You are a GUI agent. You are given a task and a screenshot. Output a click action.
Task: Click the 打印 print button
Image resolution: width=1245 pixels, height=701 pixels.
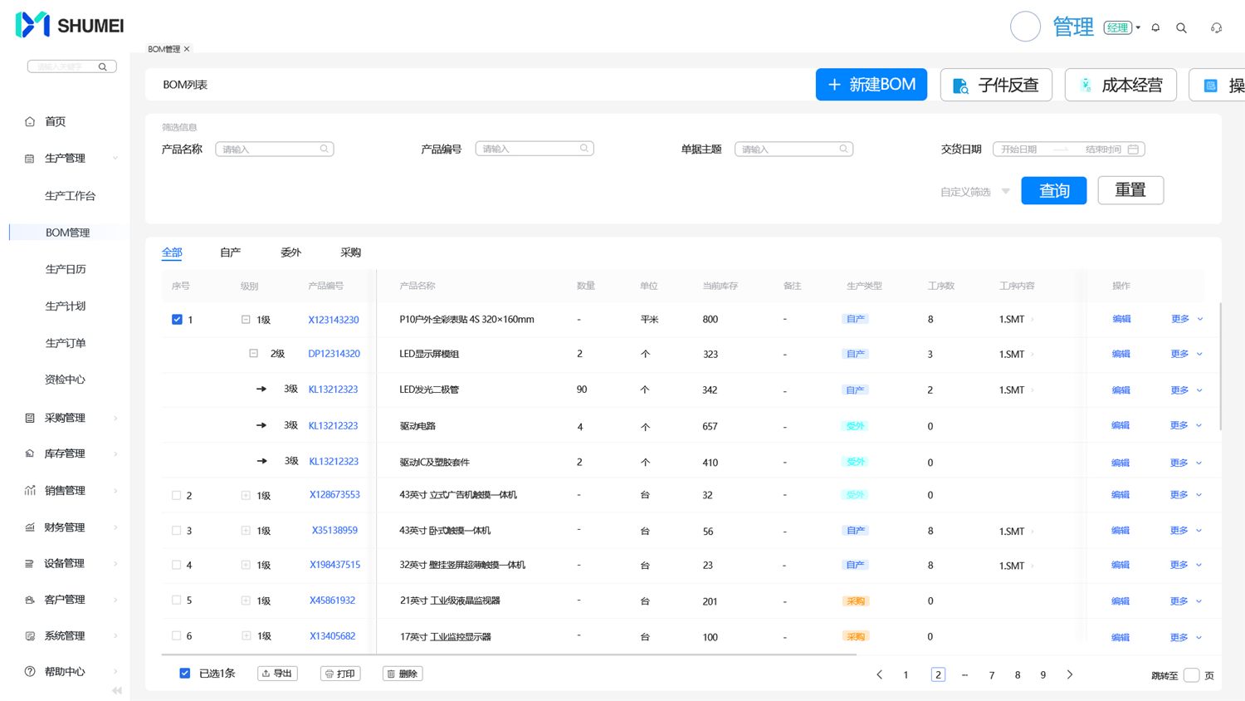click(x=340, y=674)
